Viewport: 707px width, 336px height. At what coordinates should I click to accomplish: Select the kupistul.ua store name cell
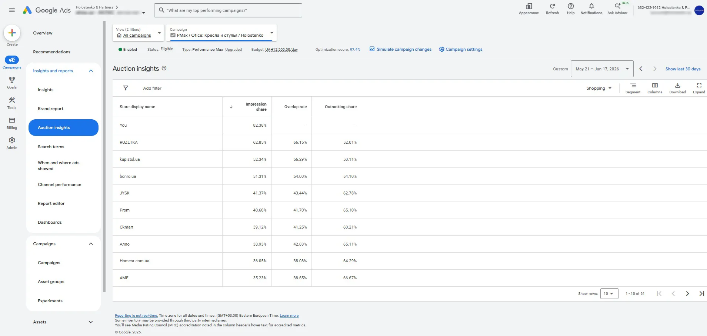[130, 159]
